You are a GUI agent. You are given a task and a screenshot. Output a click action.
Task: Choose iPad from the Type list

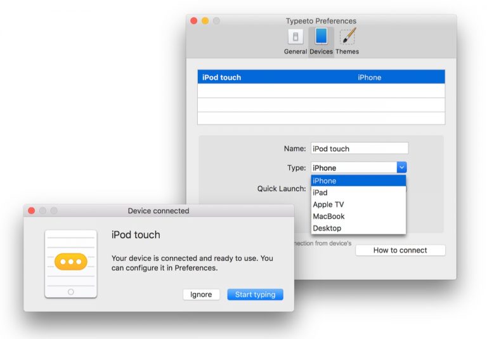pos(358,192)
